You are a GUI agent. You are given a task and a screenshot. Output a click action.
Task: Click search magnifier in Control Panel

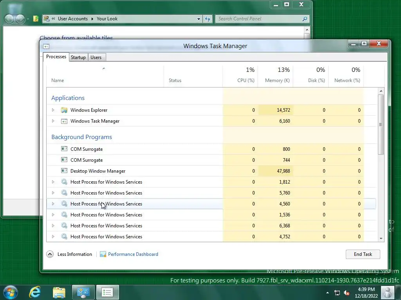[305, 19]
